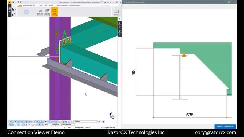Click the first arrow icon on the selection toolbar

[10, 122]
